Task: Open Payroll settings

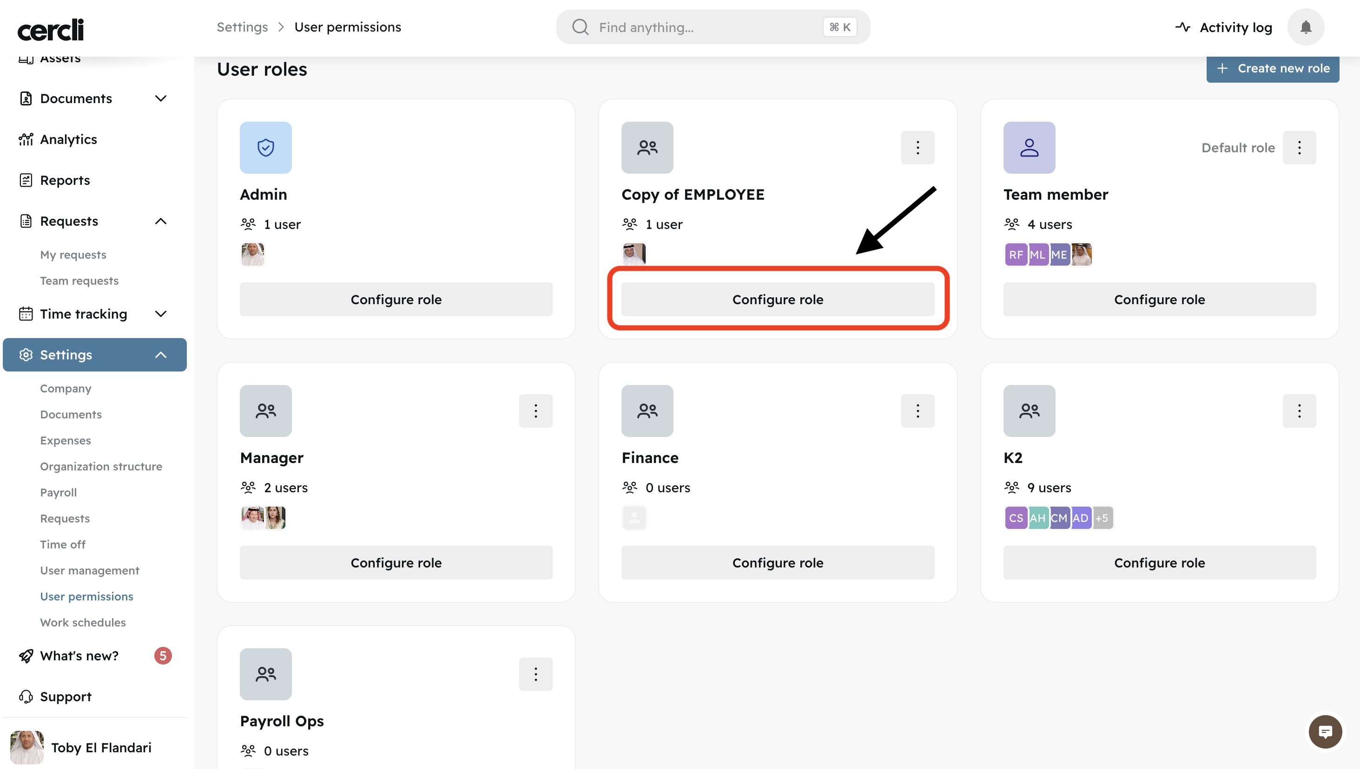Action: point(58,493)
